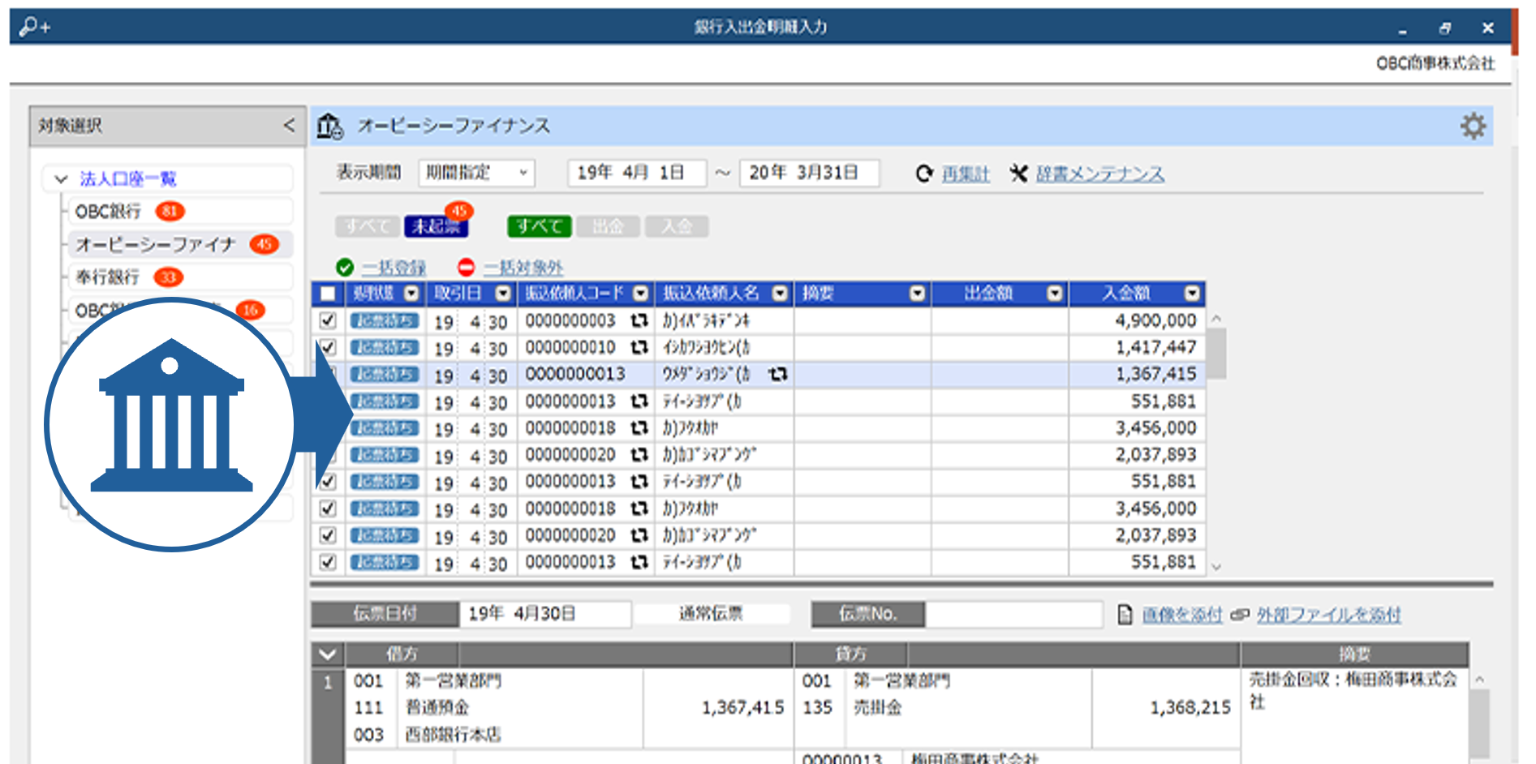Collapse the 法人口座一覧 tree node
This screenshot has width=1536, height=764.
(61, 179)
